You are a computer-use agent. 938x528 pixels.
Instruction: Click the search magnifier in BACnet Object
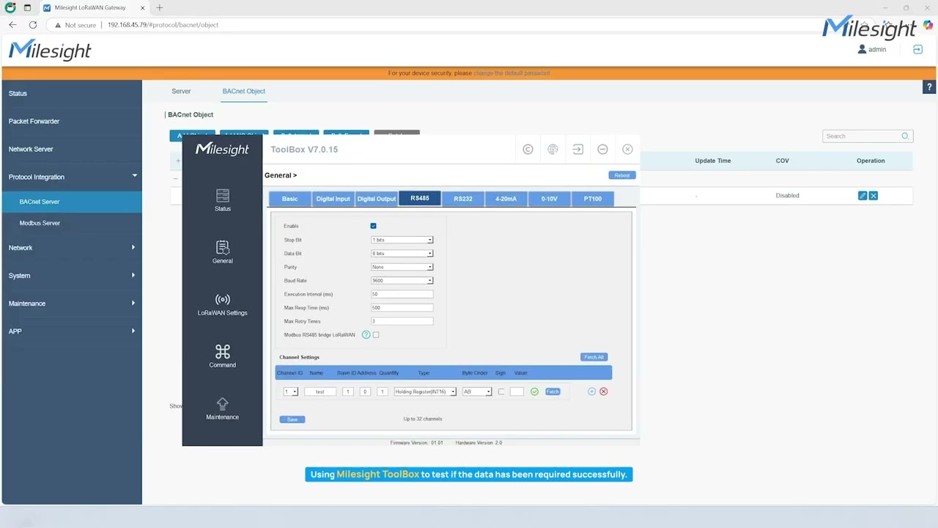[x=905, y=136]
